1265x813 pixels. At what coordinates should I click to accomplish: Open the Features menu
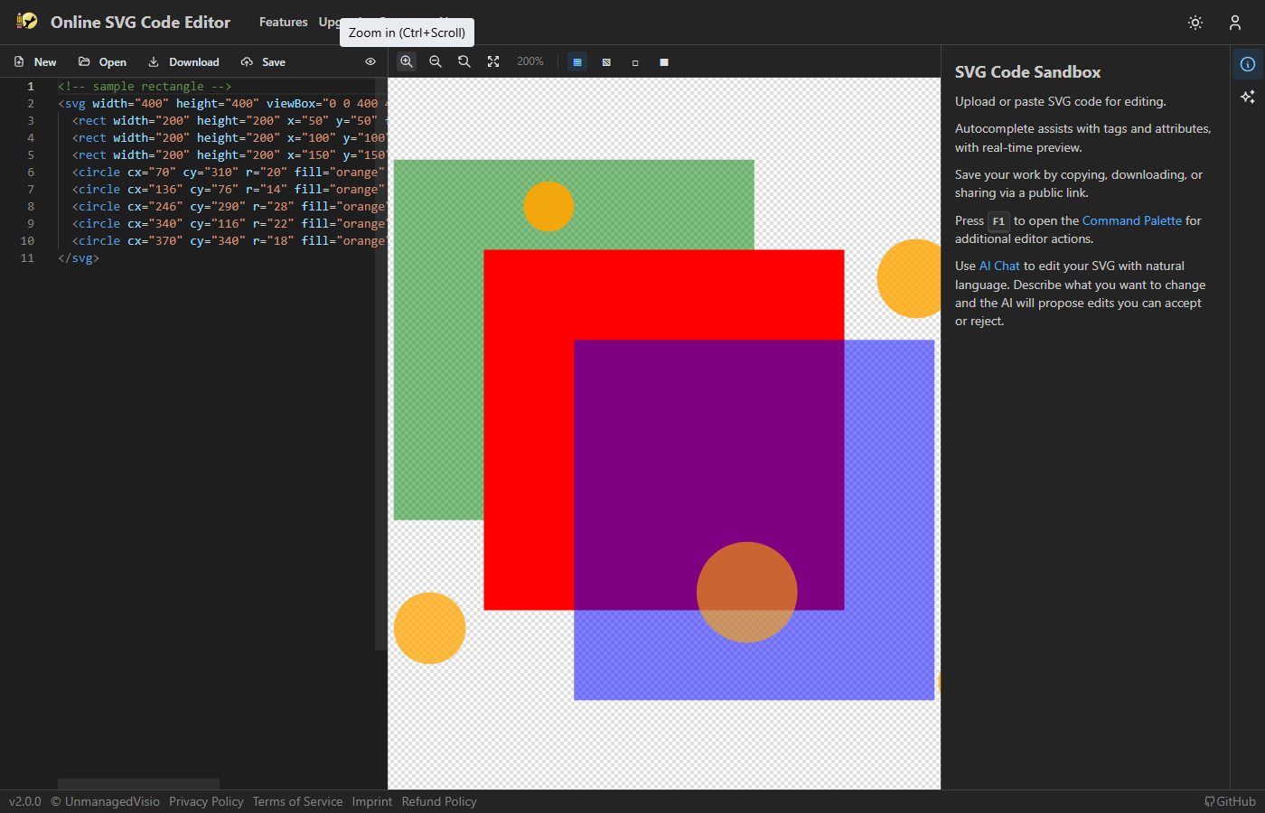click(283, 22)
